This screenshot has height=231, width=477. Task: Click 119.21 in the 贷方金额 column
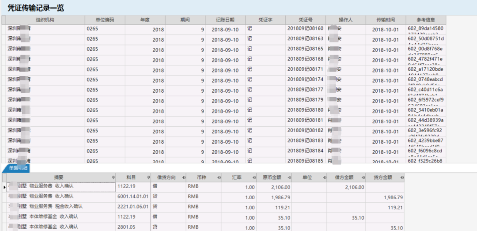click(x=385, y=207)
